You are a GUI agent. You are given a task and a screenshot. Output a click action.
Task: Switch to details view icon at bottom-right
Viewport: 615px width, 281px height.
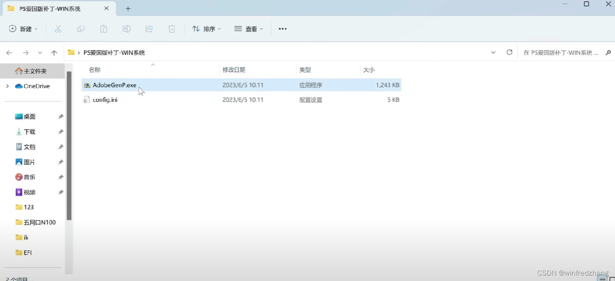point(603,278)
